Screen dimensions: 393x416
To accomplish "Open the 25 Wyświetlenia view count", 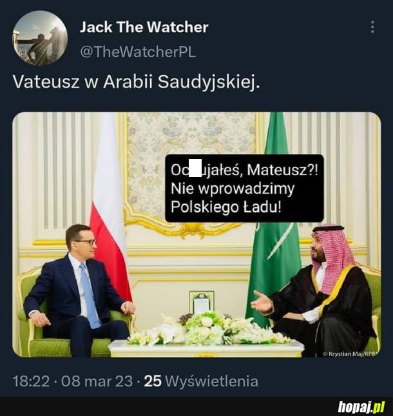I will (201, 381).
